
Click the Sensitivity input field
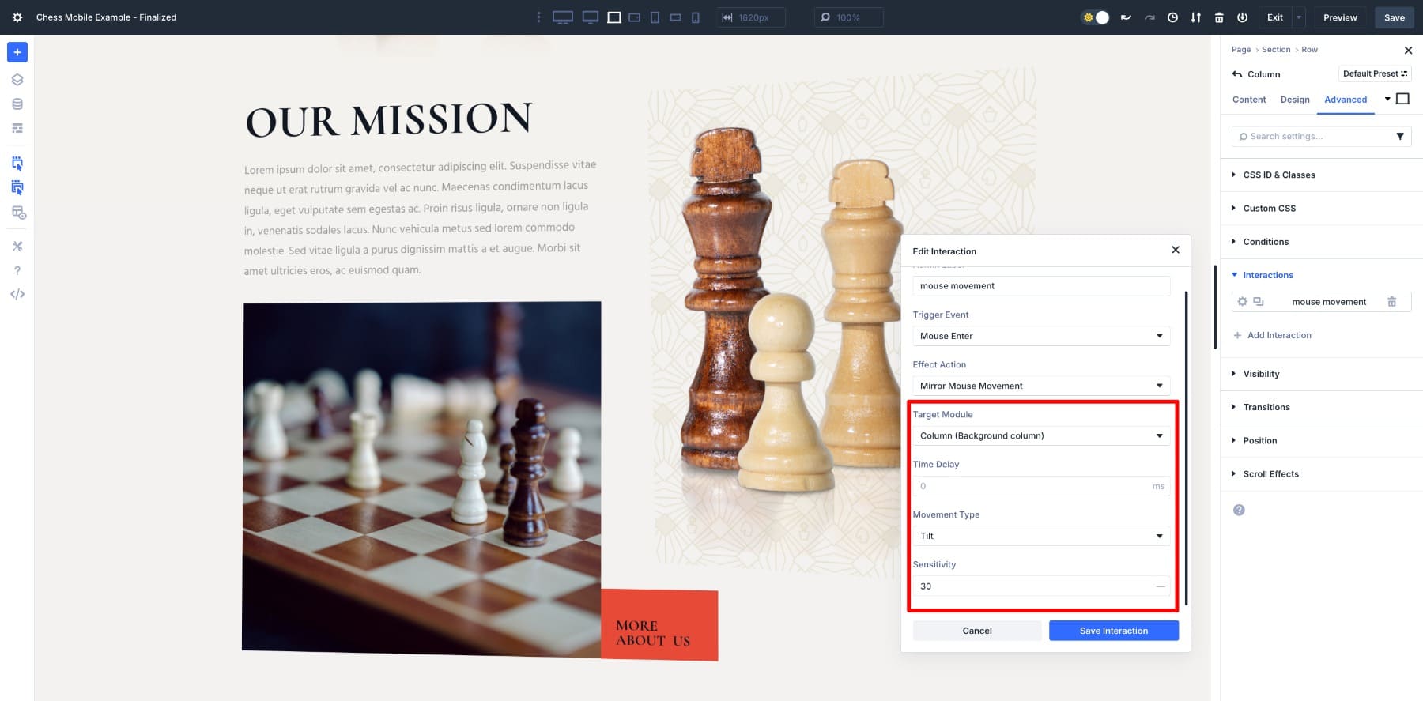coord(1032,586)
